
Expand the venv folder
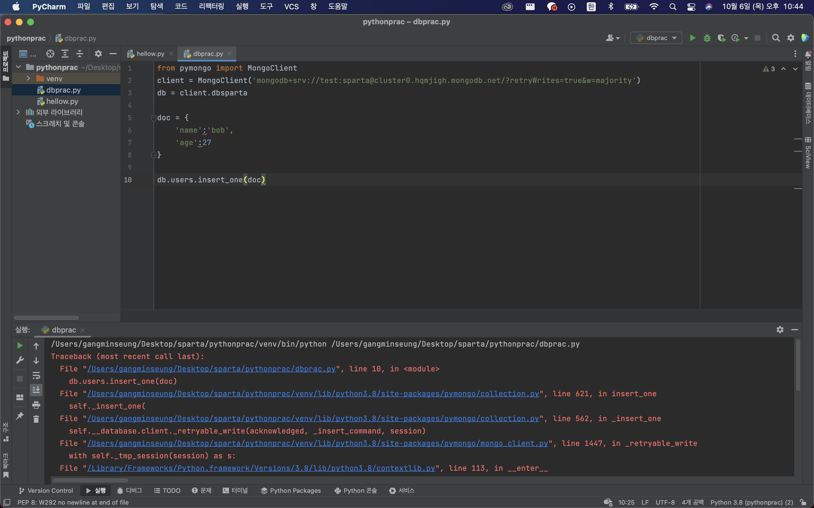tap(29, 79)
